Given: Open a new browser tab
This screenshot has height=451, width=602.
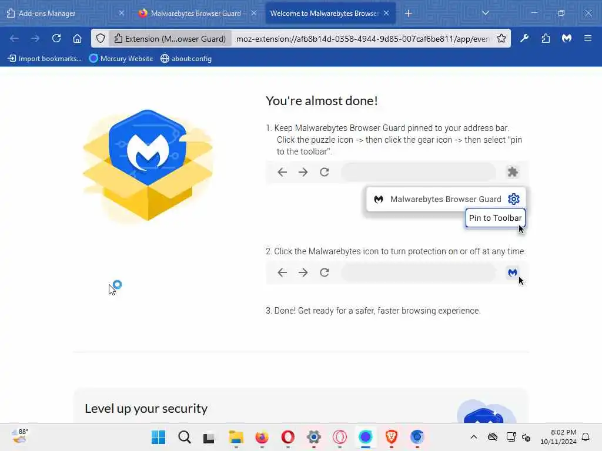Looking at the screenshot, I should click(x=408, y=14).
